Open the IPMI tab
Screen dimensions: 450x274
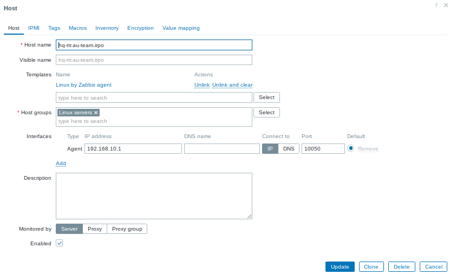click(x=34, y=28)
